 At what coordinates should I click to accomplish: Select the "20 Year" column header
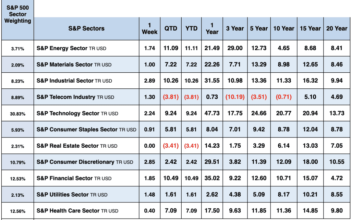pyautogui.click(x=337, y=28)
